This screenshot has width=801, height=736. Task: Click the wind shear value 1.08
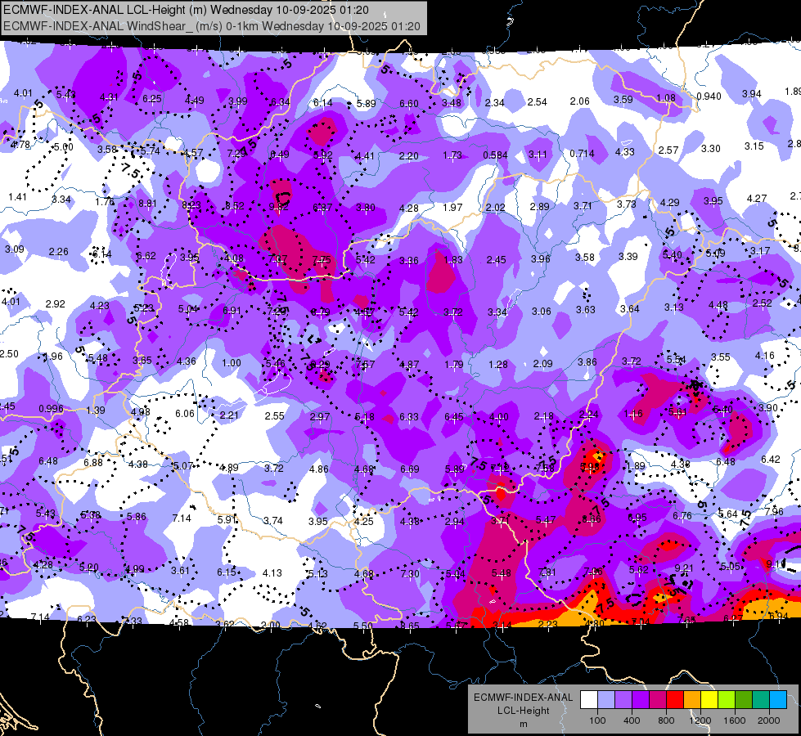pos(666,97)
